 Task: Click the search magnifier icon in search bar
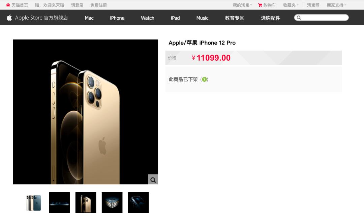pyautogui.click(x=299, y=18)
